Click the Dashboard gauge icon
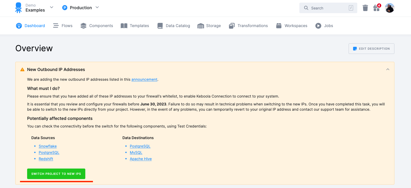Viewport: 411px width, 188px height. pyautogui.click(x=19, y=26)
